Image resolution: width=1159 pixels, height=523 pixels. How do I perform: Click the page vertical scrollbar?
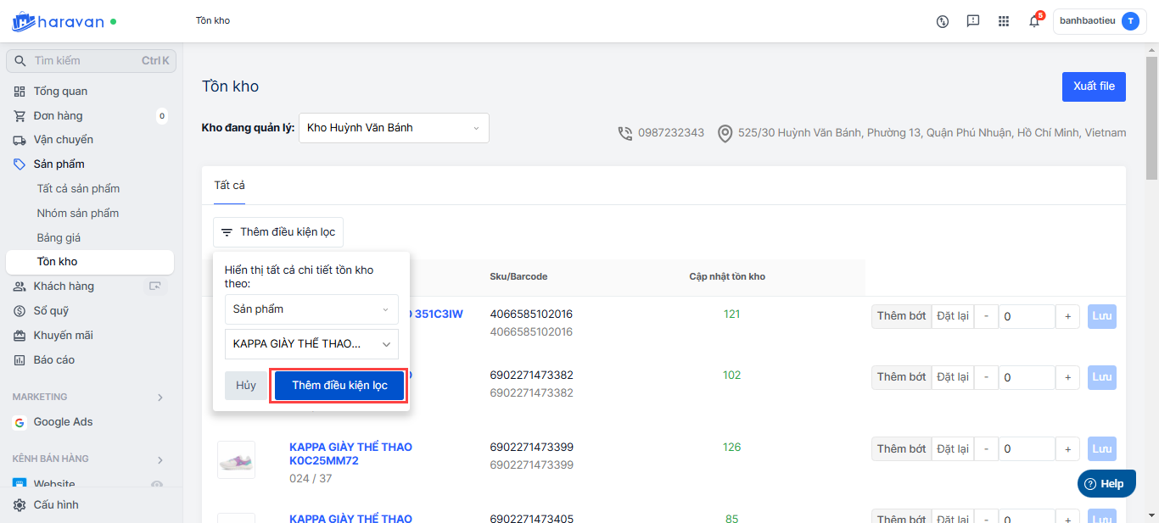tap(1151, 118)
